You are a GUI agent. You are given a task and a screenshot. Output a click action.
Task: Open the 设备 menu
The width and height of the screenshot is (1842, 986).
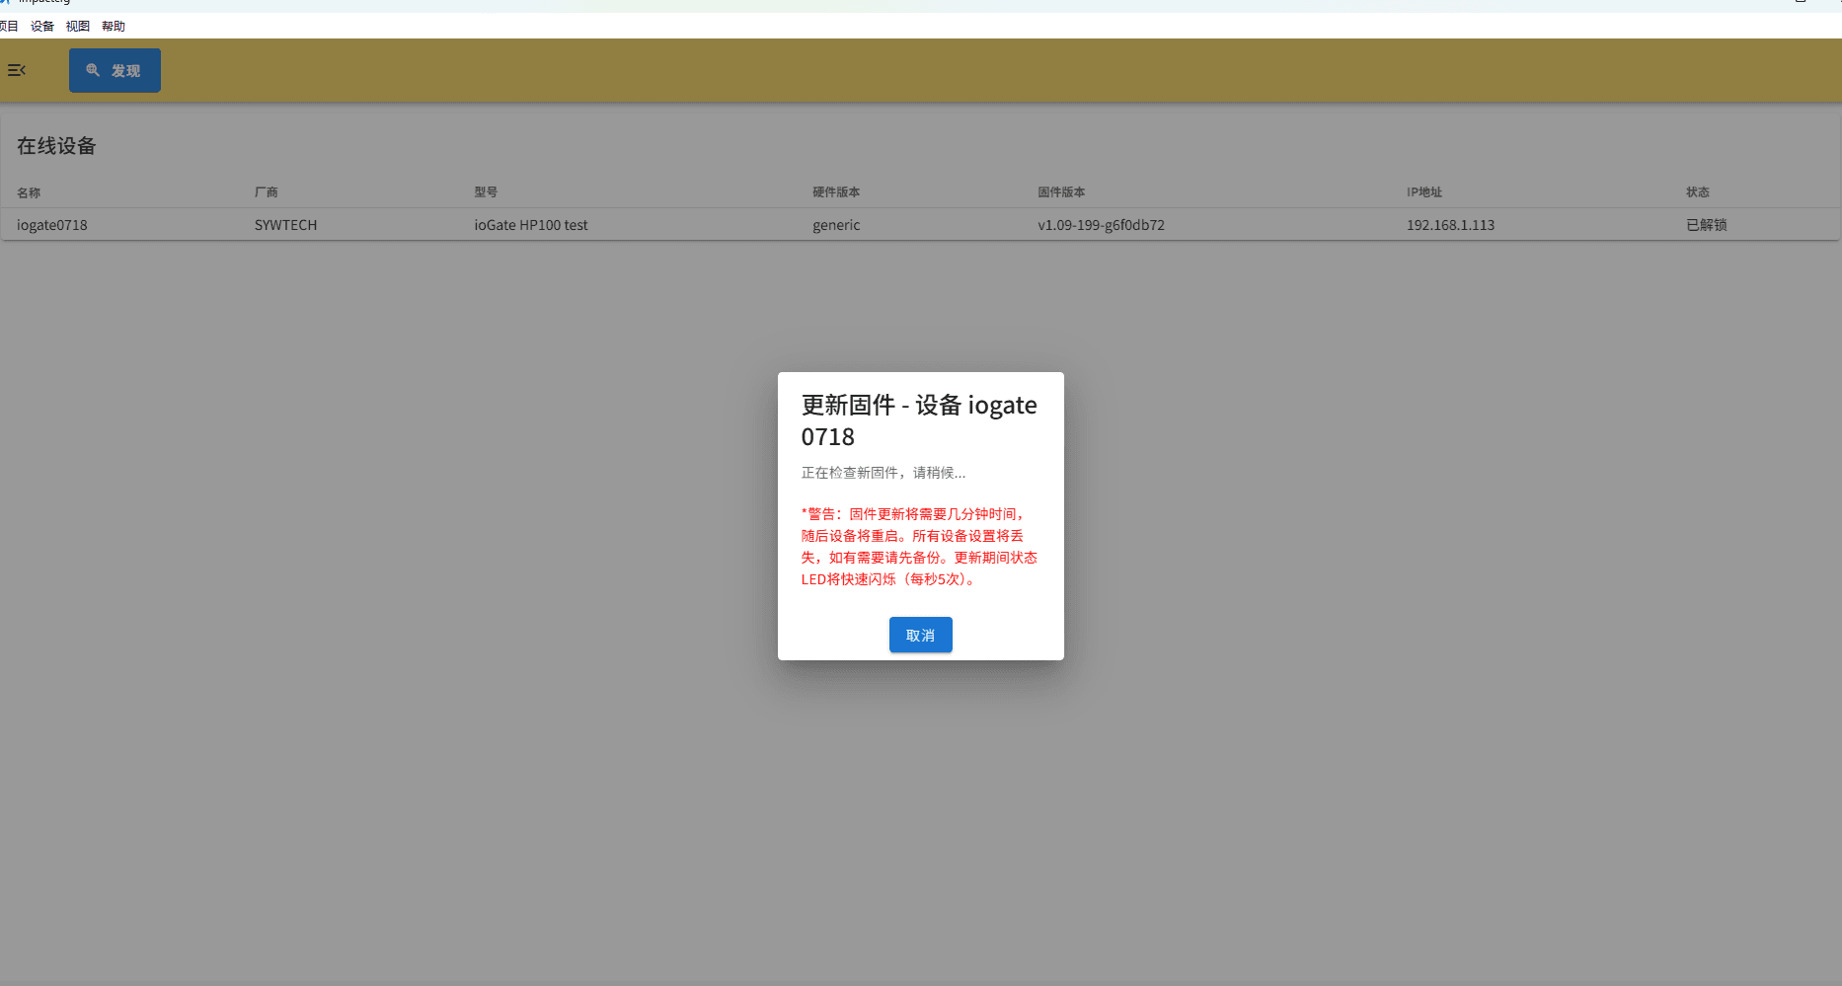tap(41, 26)
